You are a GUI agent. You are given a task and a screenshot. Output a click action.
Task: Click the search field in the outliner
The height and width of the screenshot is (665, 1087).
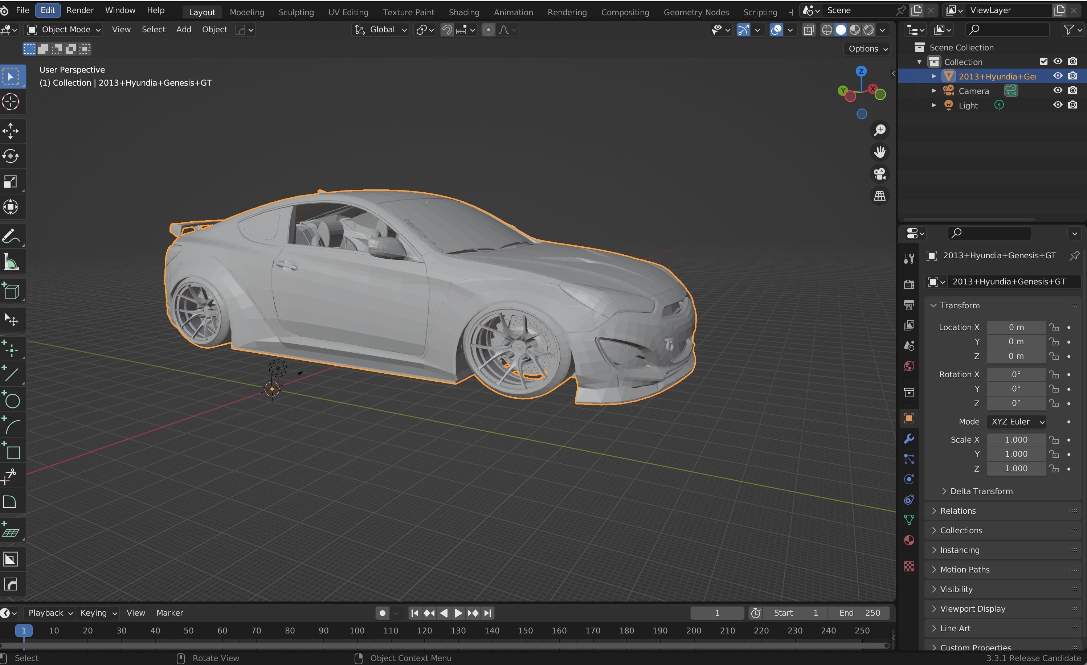[1008, 29]
